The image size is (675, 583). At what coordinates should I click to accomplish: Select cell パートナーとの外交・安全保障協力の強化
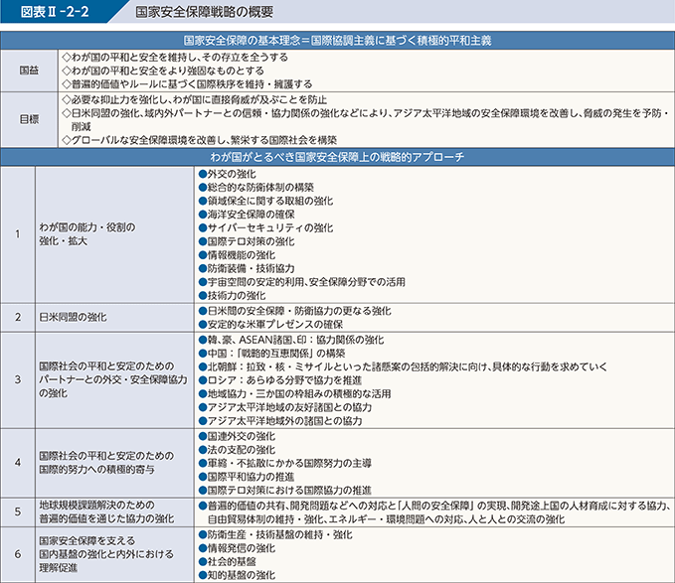(x=115, y=380)
